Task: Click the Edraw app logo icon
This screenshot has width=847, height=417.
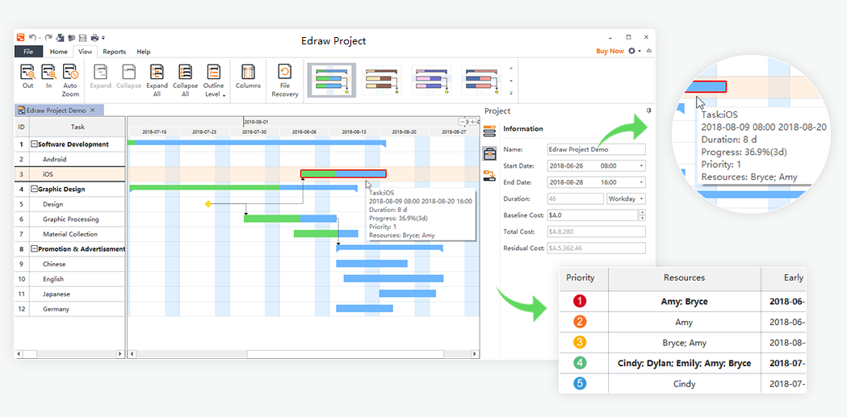Action: (20, 38)
